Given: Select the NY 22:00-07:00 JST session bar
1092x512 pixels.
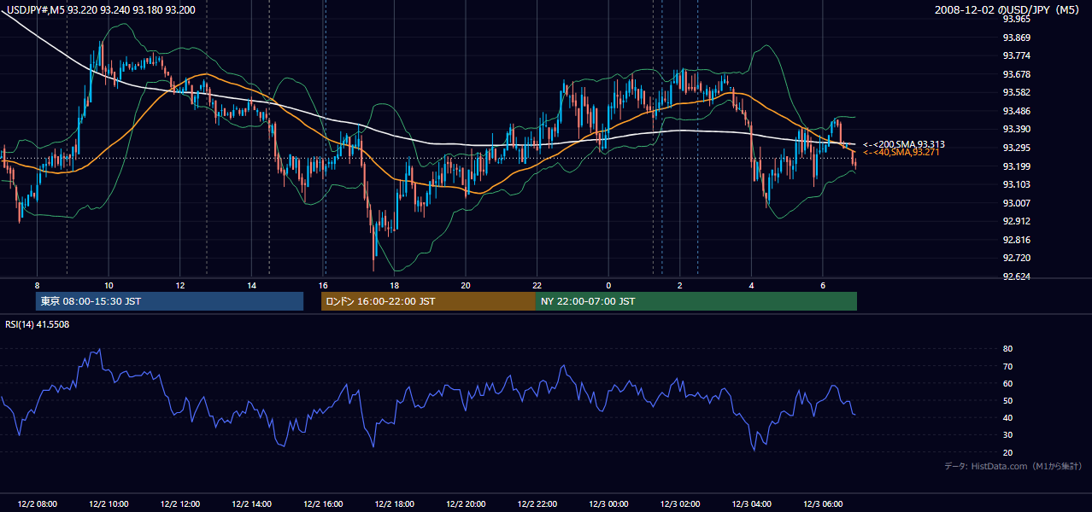Looking at the screenshot, I should (696, 301).
